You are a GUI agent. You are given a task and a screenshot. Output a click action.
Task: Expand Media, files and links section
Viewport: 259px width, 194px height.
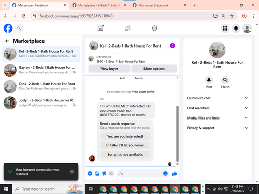[x=217, y=118]
